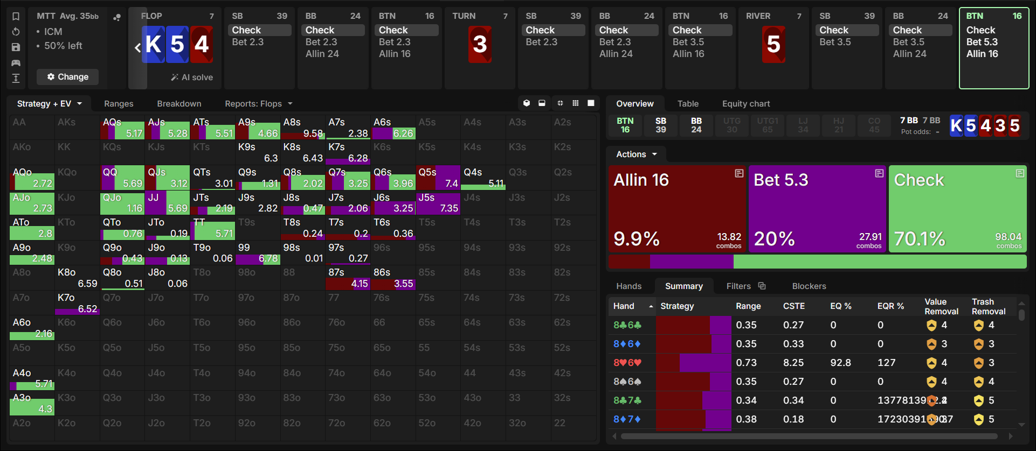The height and width of the screenshot is (451, 1036).
Task: Switch matrix to the cube view toggle
Action: pyautogui.click(x=527, y=103)
